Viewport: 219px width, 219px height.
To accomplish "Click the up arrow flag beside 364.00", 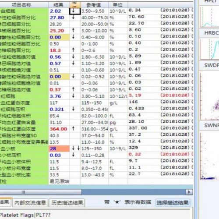I will [x=73, y=129].
